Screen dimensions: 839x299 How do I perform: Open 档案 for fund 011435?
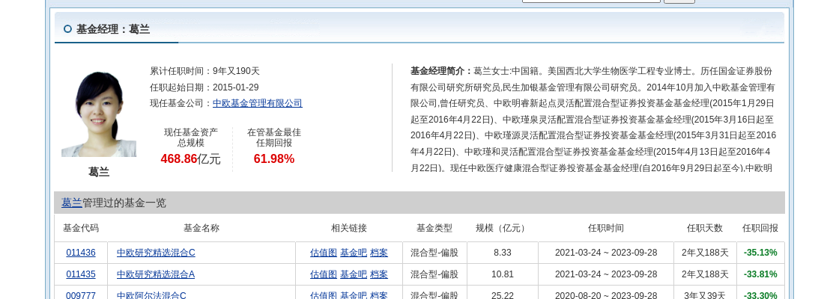coord(379,274)
